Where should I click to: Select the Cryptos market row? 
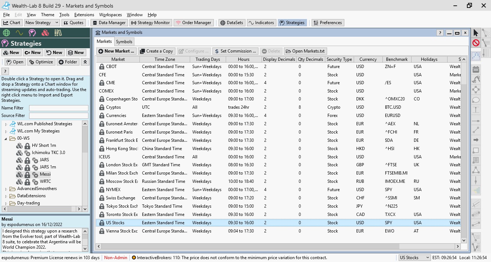[278, 107]
